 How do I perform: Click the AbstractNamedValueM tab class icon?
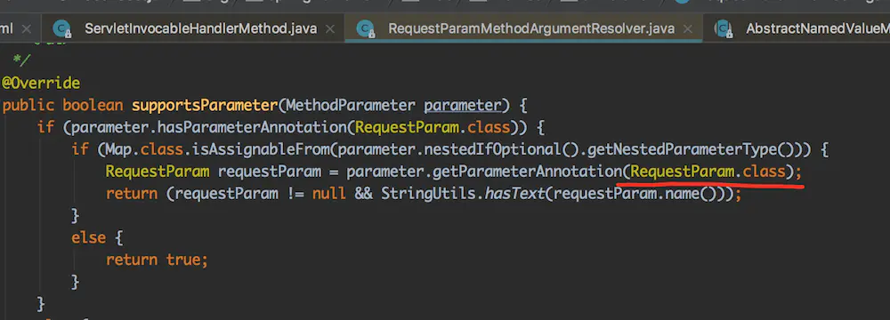(723, 28)
